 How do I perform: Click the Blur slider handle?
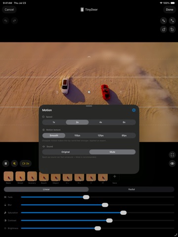point(105,205)
